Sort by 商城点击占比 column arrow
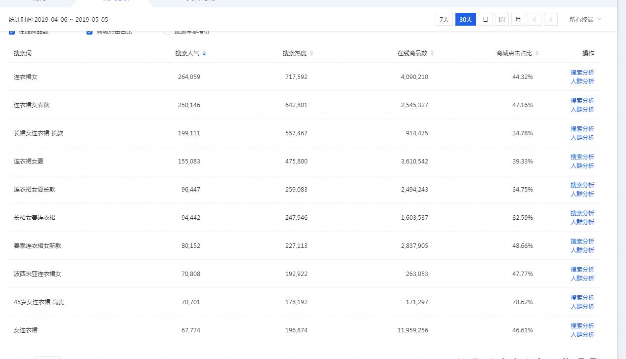The height and width of the screenshot is (359, 626). tap(537, 53)
